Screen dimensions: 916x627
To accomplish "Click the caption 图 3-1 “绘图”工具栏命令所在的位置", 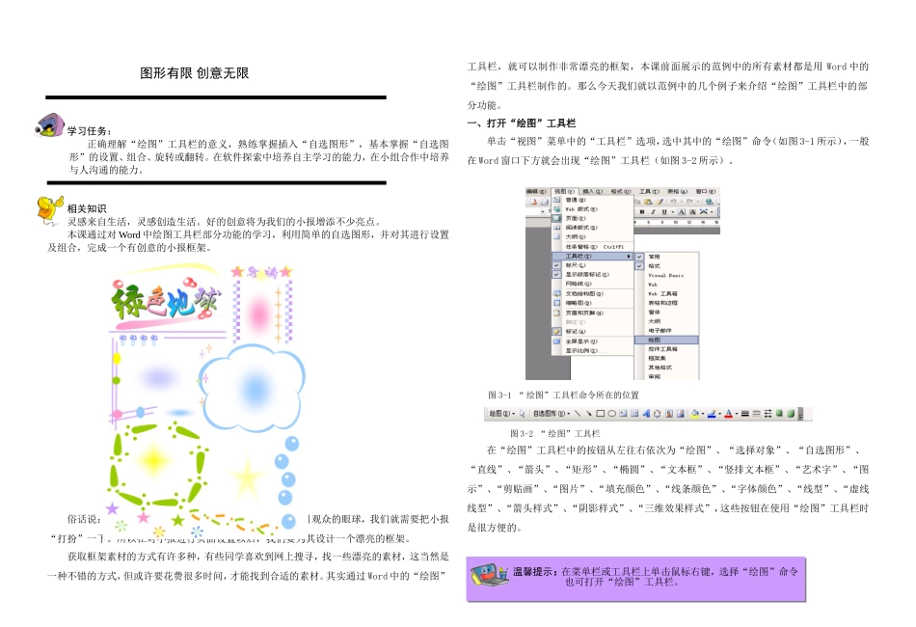I will point(563,395).
